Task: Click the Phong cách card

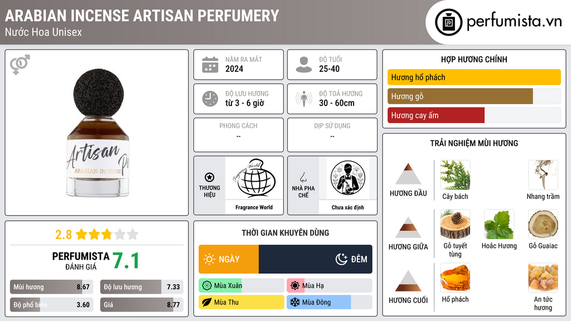Action: [x=239, y=135]
